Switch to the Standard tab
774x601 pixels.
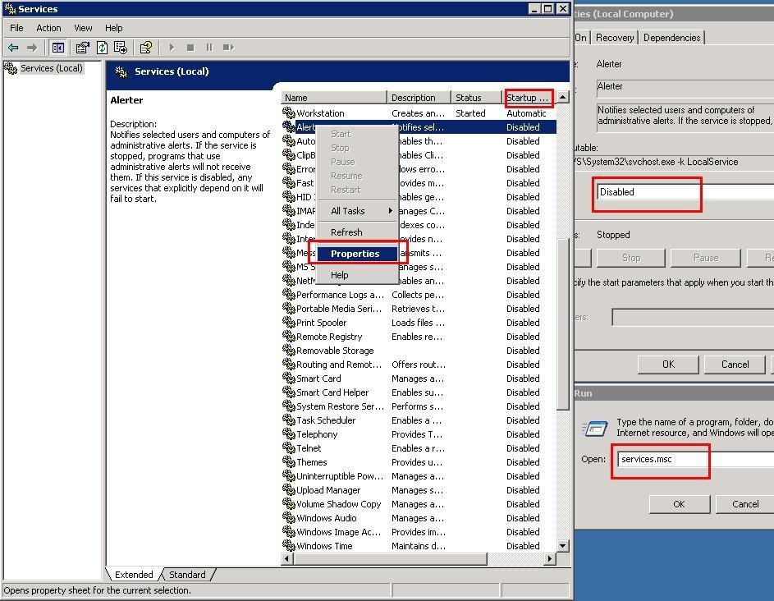coord(187,575)
